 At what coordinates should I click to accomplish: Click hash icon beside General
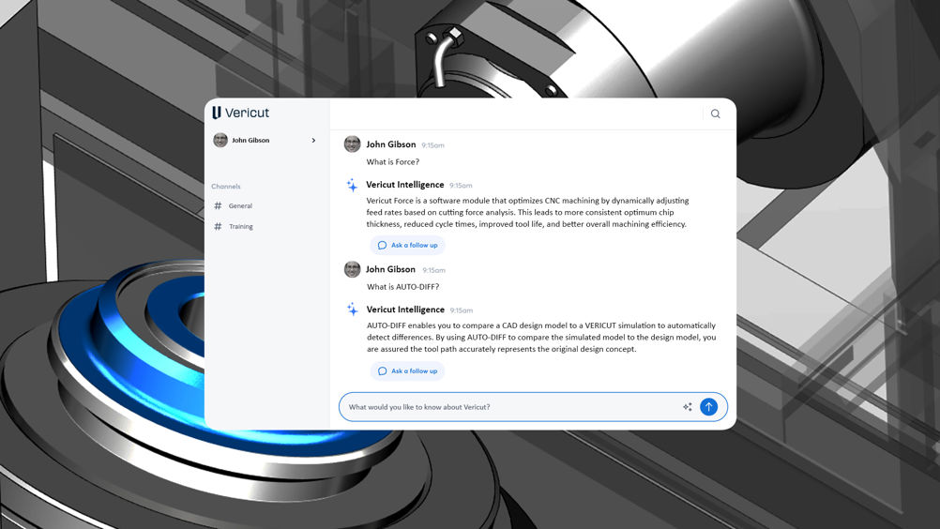(218, 206)
